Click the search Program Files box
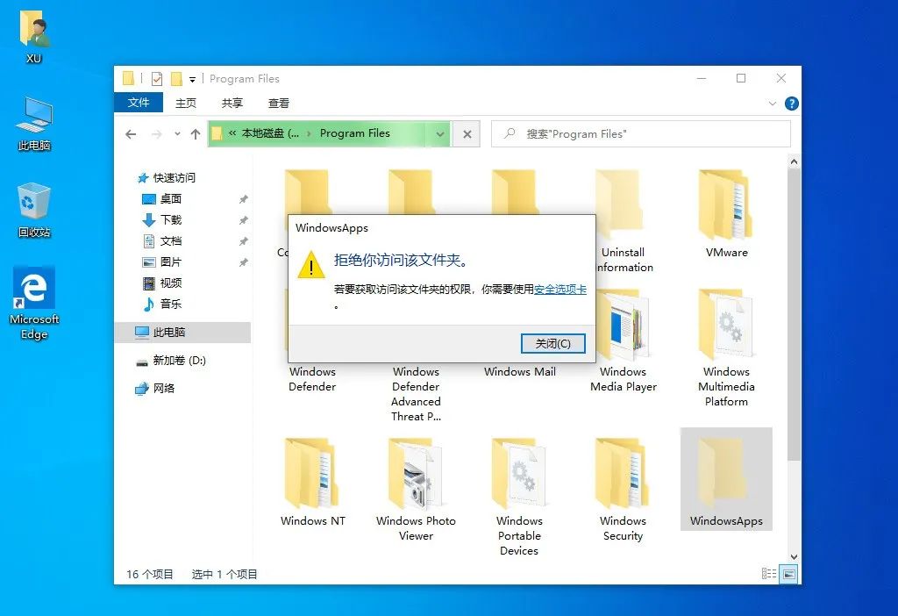 pyautogui.click(x=640, y=134)
